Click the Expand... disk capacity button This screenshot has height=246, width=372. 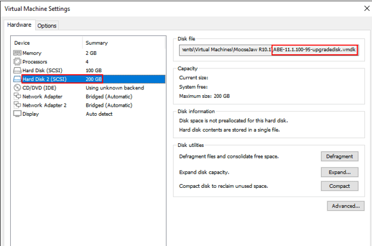339,172
